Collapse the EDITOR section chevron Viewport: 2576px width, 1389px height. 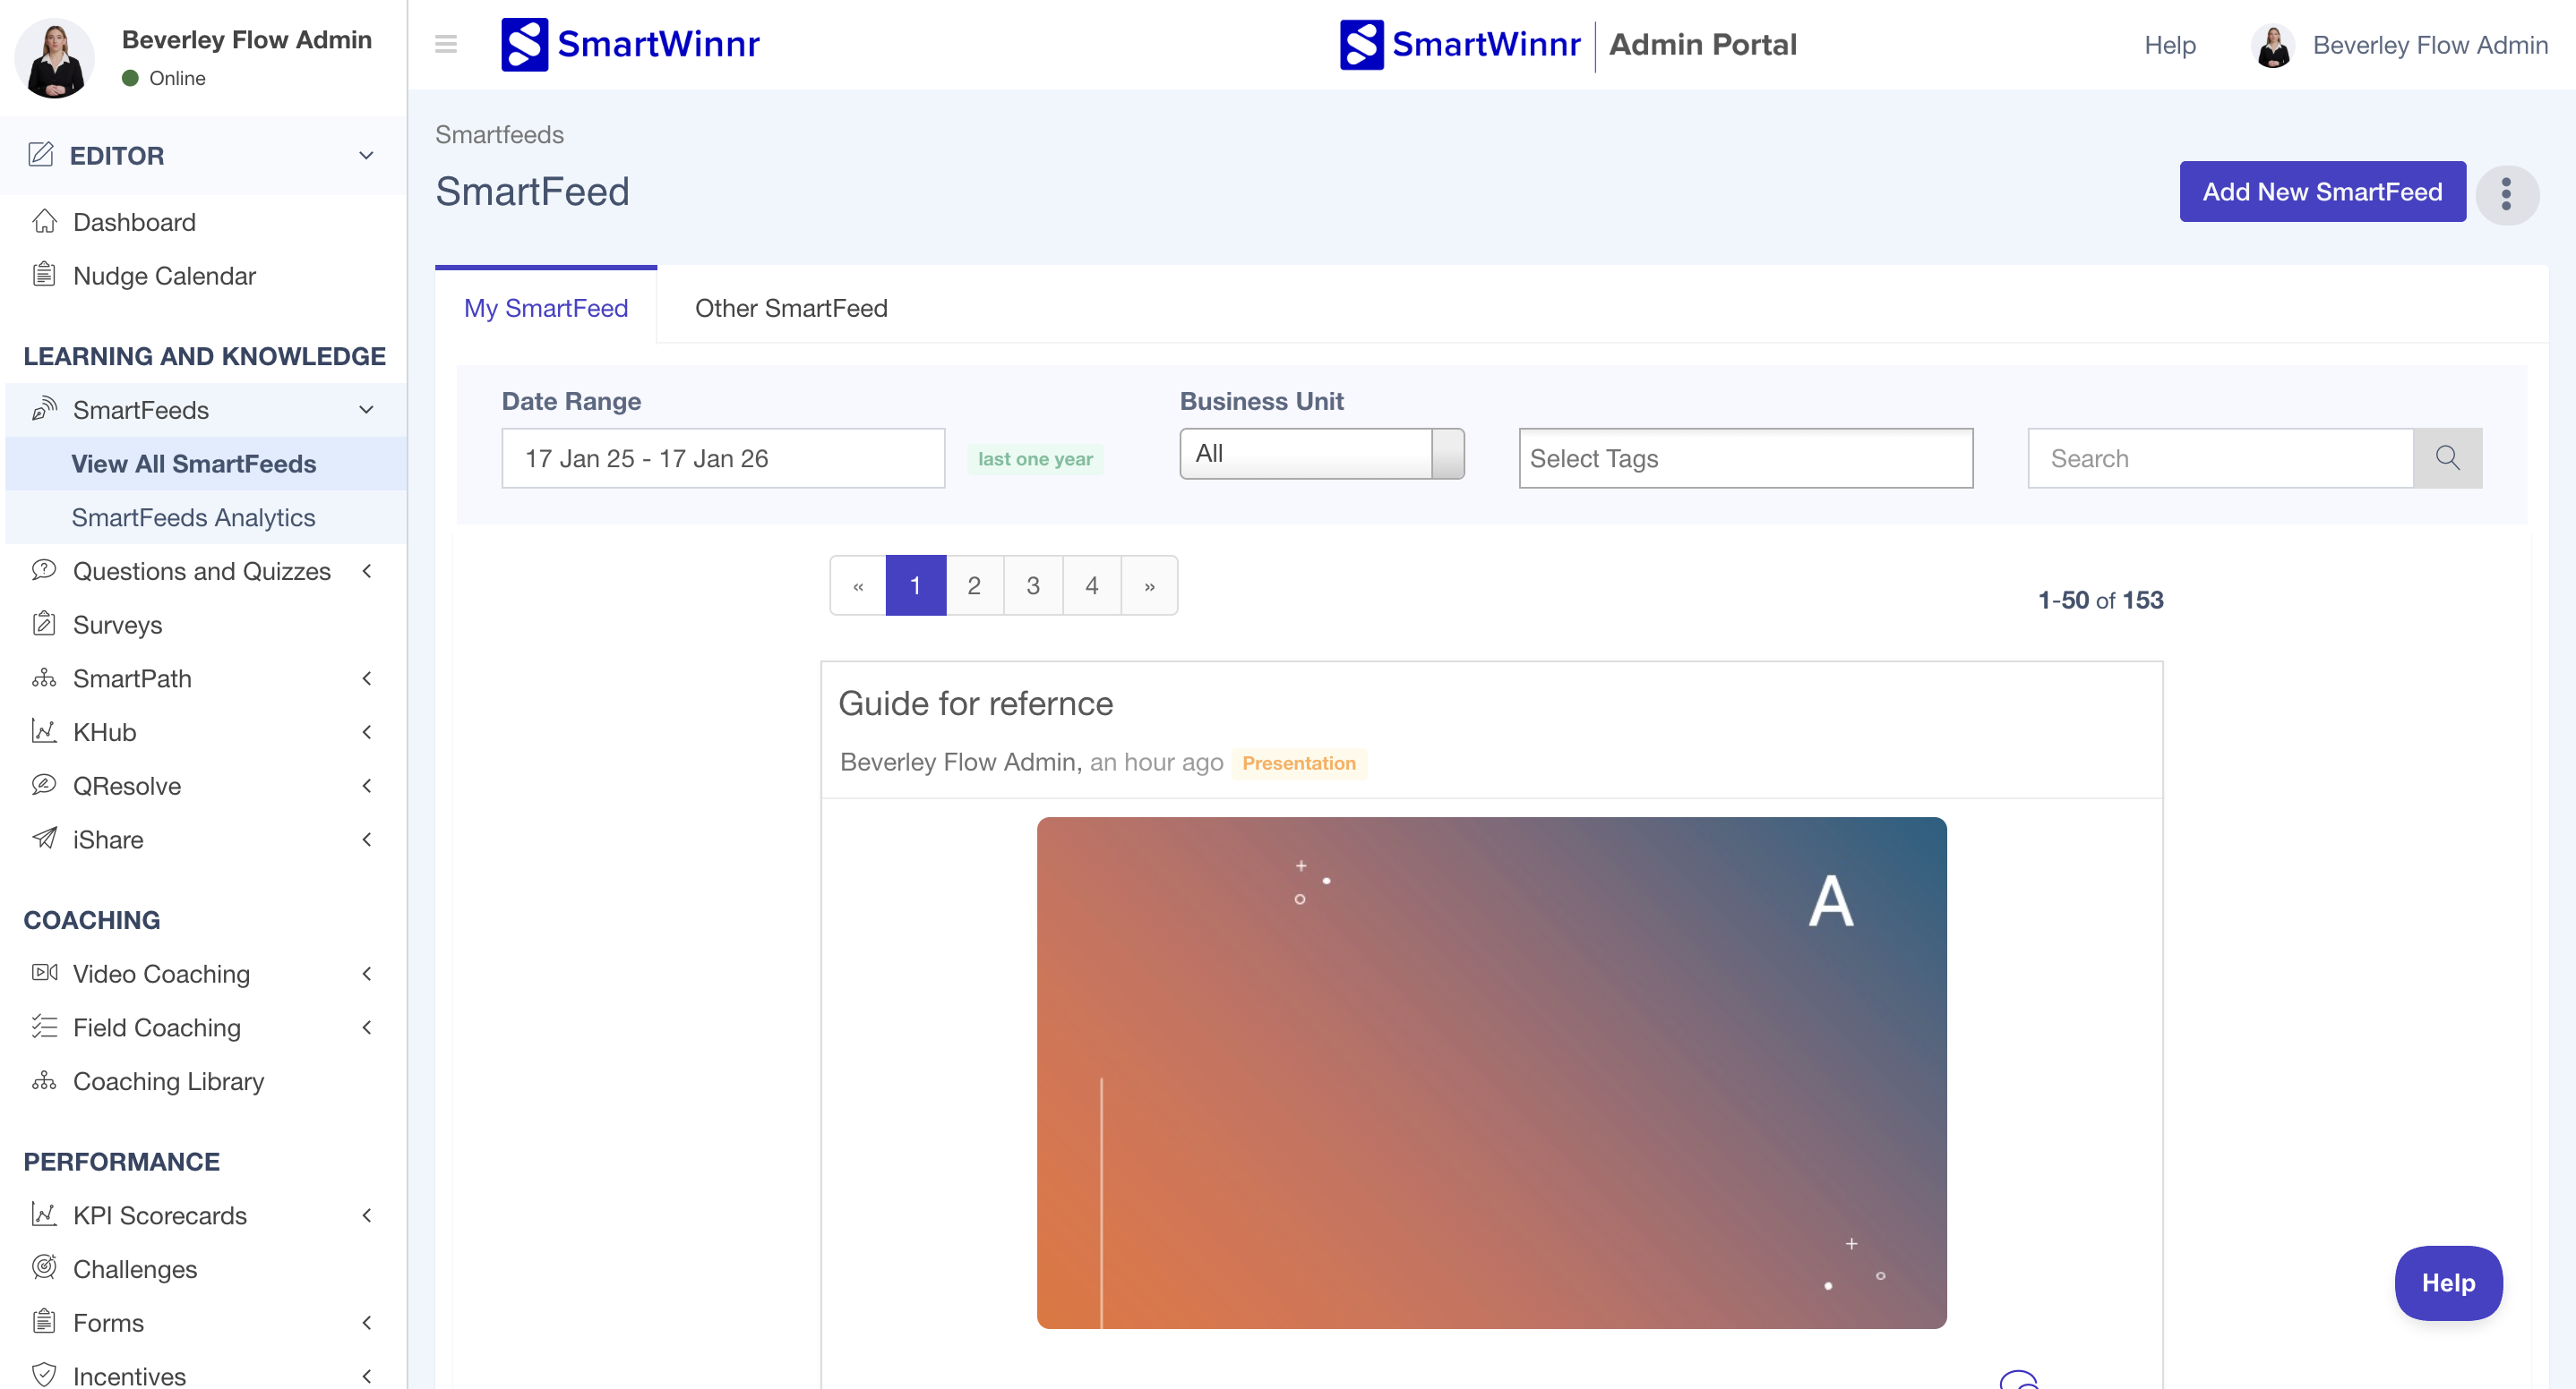[x=366, y=155]
